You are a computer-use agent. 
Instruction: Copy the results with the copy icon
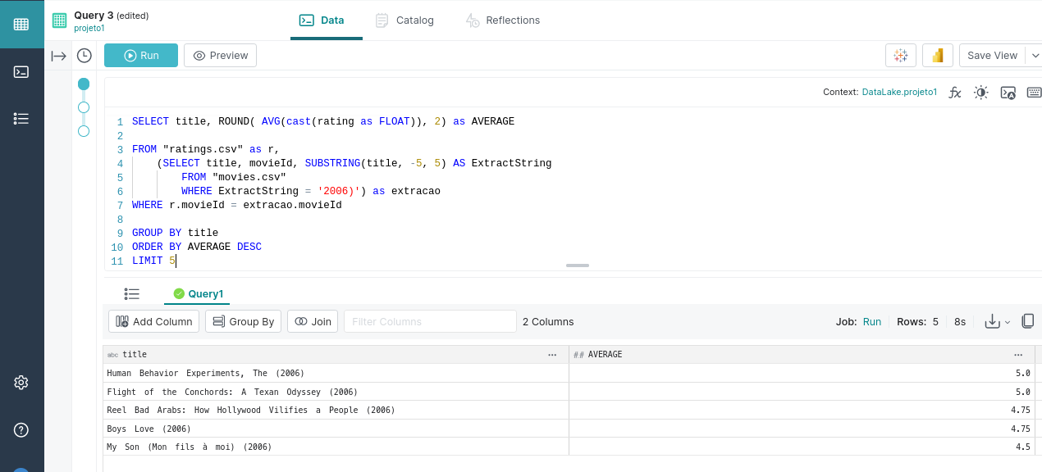(1028, 321)
